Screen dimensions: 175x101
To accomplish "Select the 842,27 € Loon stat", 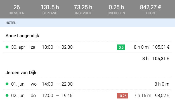I will pos(150,10).
